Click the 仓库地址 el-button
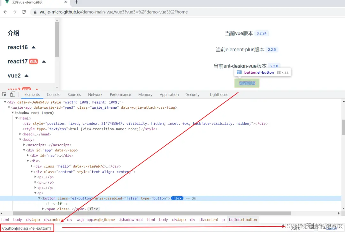The image size is (345, 232). coord(247,83)
